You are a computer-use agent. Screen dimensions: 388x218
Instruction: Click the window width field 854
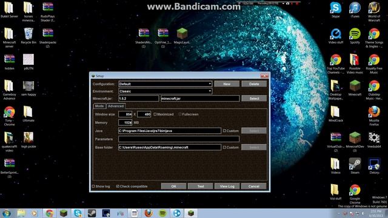pos(125,114)
